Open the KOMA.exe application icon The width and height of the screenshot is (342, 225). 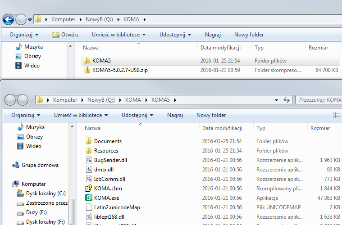click(89, 198)
